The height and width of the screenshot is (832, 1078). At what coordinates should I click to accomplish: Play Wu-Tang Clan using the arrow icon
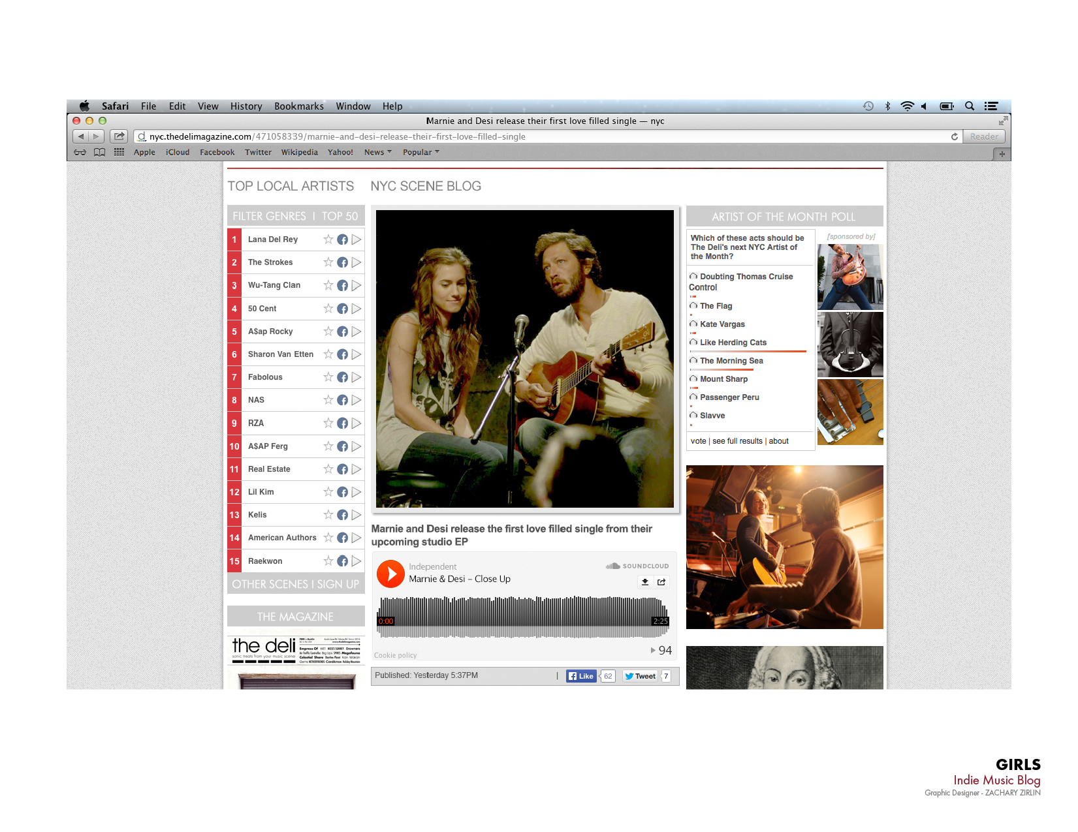click(357, 285)
